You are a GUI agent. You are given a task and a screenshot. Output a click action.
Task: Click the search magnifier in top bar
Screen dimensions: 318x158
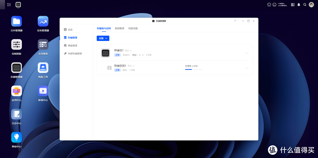[x=305, y=4]
